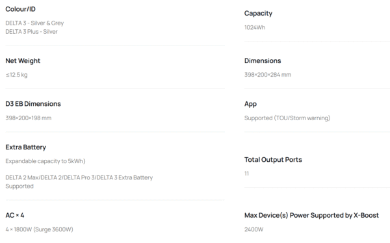Click the Extra Battery heading
The image size is (390, 243).
pyautogui.click(x=25, y=147)
